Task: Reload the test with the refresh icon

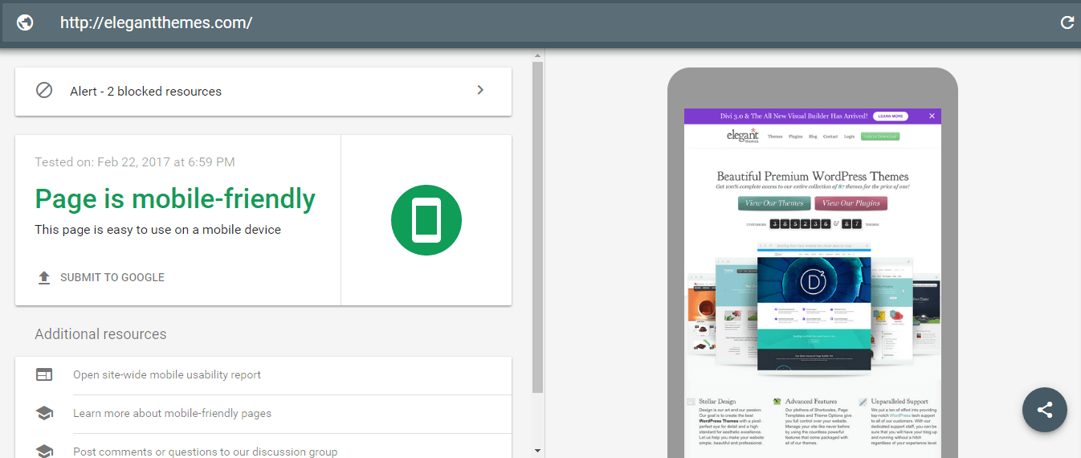Action: 1067,22
